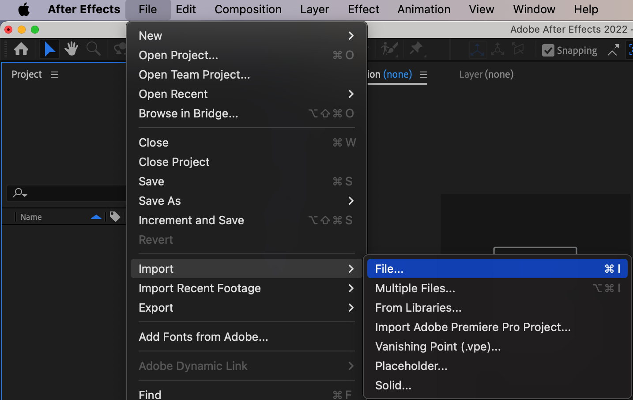Click Import Adobe Premiere Pro Project...
Viewport: 633px width, 400px height.
point(472,327)
